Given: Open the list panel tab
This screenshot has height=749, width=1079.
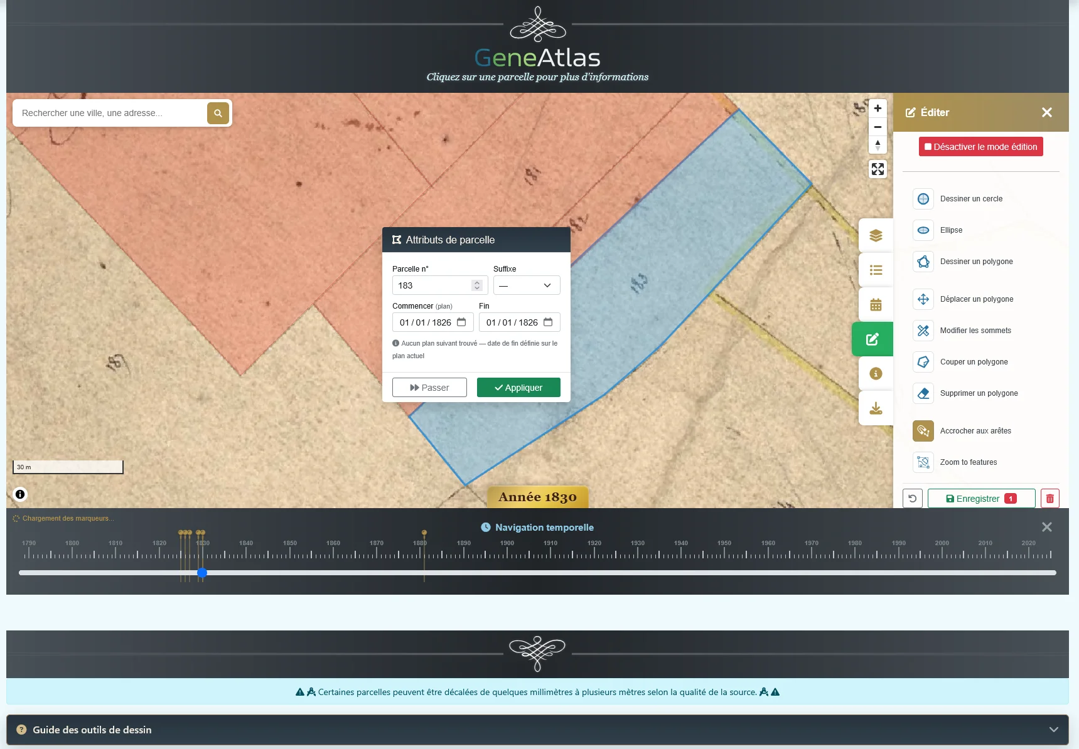Looking at the screenshot, I should (876, 270).
